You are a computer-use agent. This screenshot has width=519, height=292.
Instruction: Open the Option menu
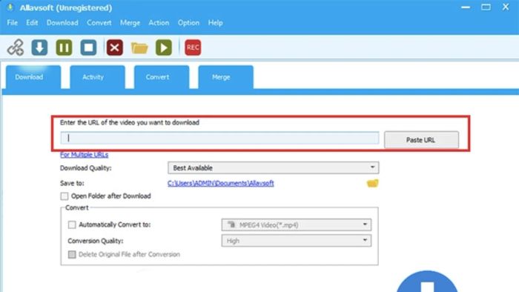click(x=188, y=23)
